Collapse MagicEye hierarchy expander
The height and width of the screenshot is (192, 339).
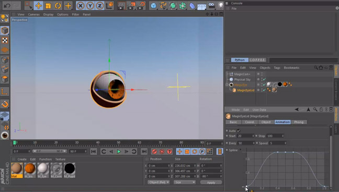pos(227,85)
